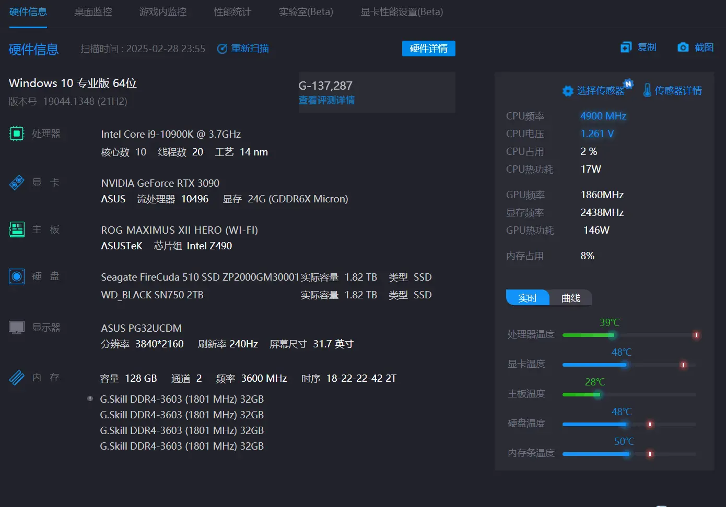Screen dimensions: 726x507
Task: Click Intel Core i9-10900K processor name
Action: (171, 134)
